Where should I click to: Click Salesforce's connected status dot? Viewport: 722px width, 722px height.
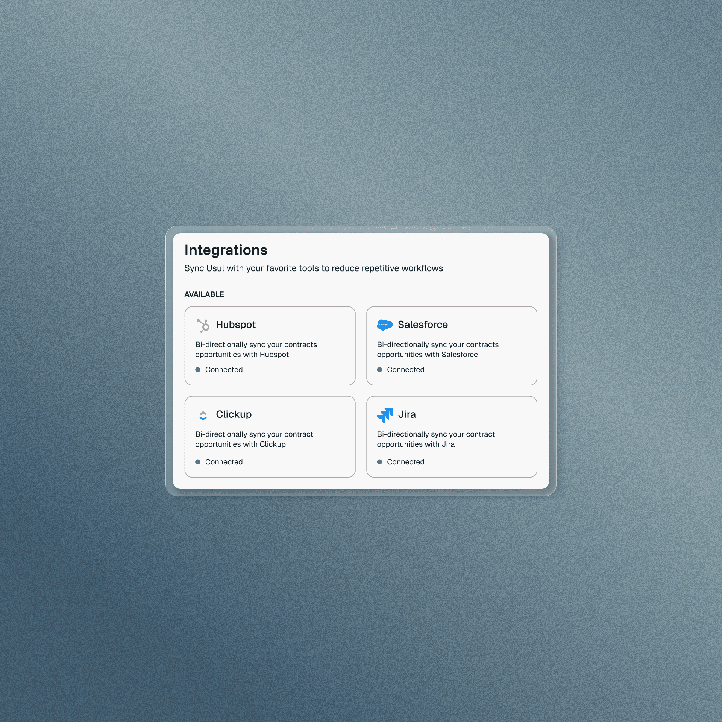point(379,370)
